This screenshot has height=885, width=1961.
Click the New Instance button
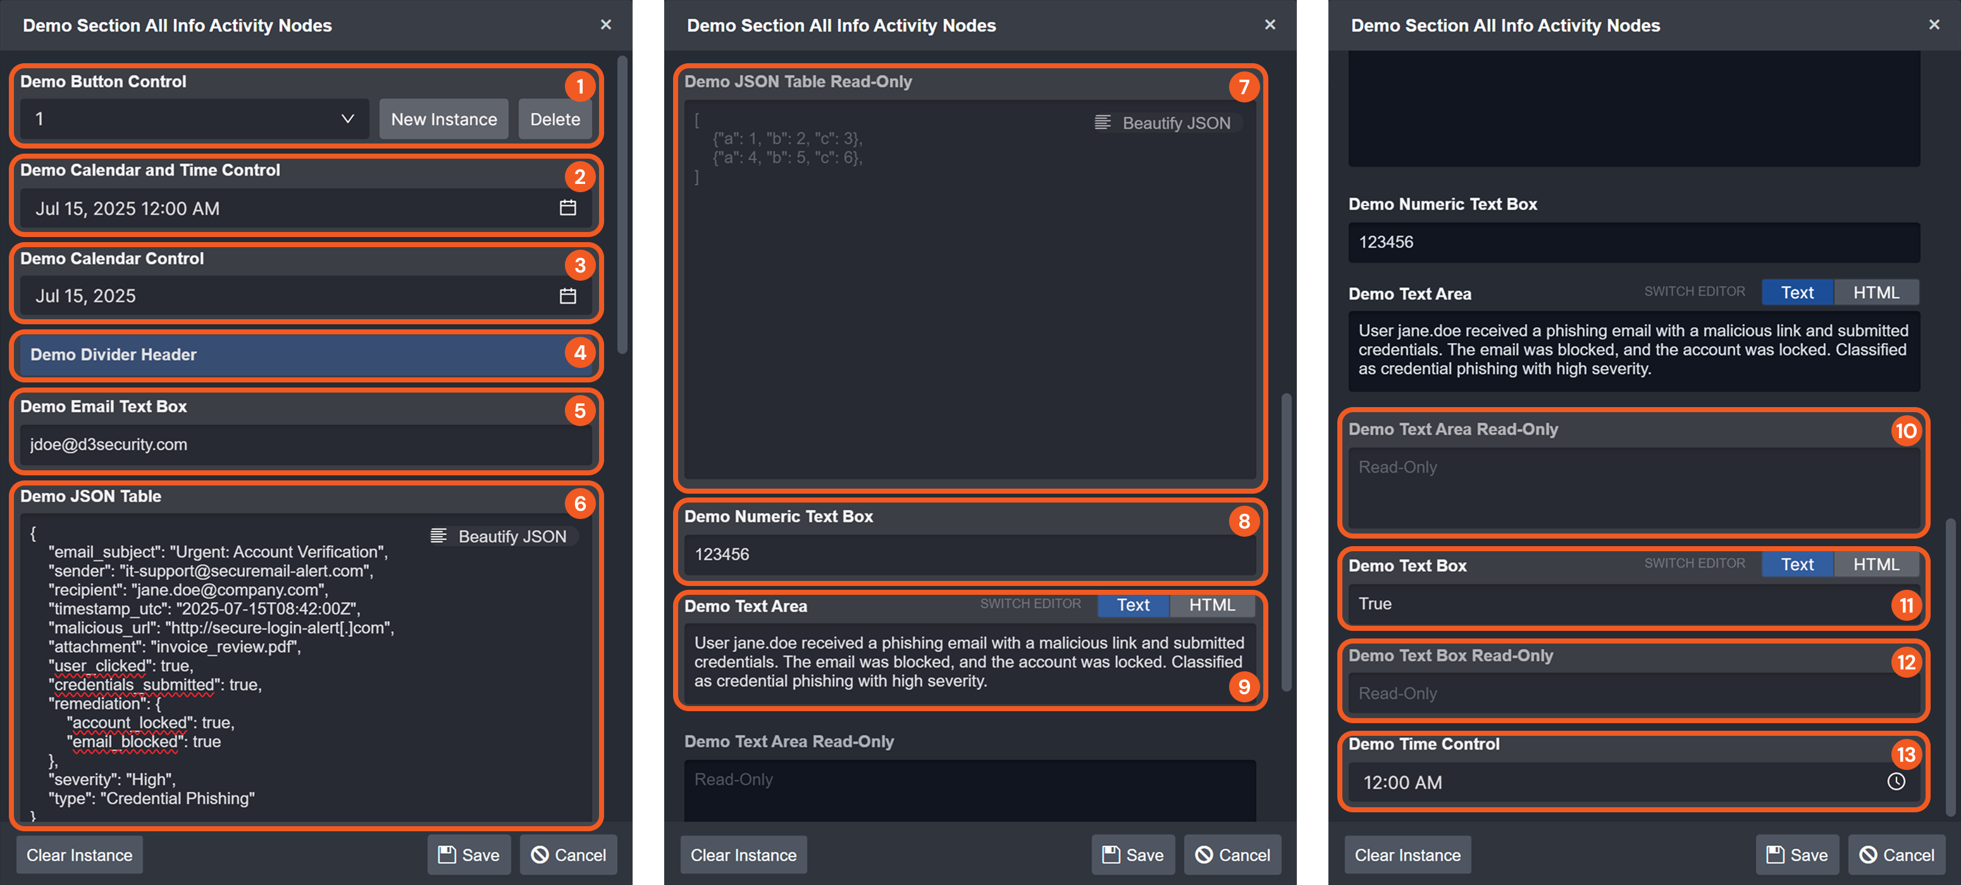point(444,119)
